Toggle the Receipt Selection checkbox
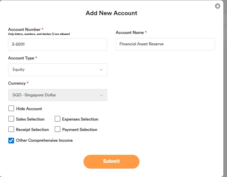 click(11, 129)
